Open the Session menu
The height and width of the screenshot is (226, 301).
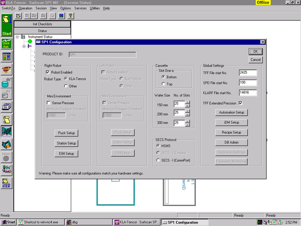pos(41,8)
